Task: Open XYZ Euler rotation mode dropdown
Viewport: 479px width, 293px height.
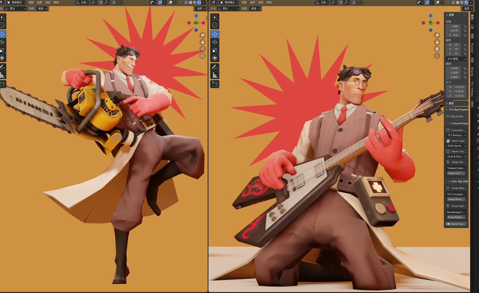Action: [x=456, y=59]
